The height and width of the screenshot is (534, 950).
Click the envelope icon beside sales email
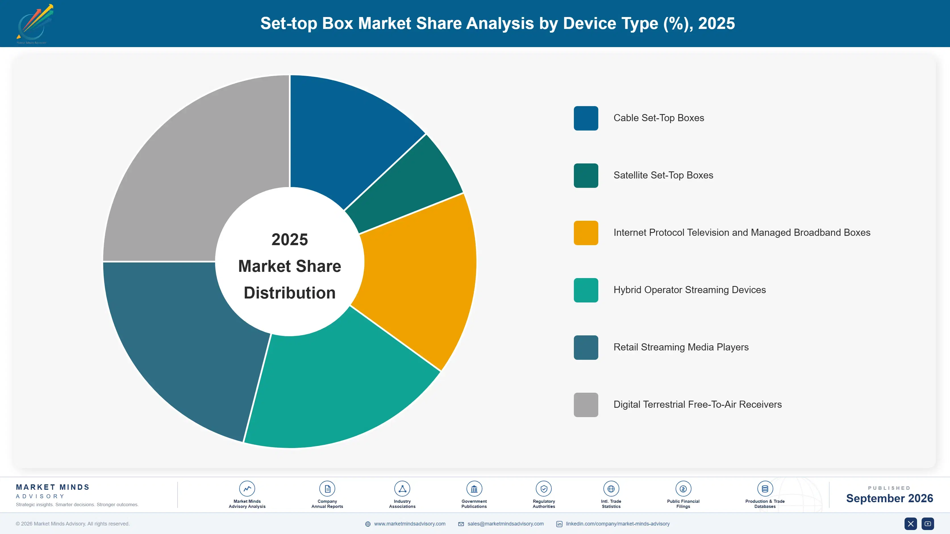pos(461,524)
